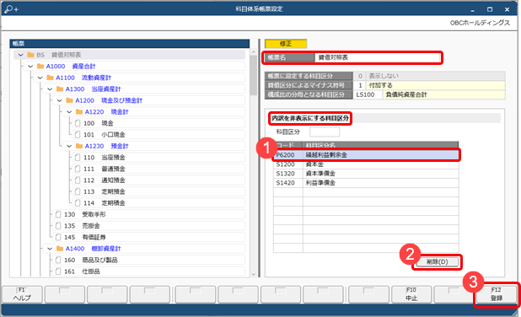Maximize the 科目体系帳票設定 window
Image resolution: width=521 pixels, height=317 pixels.
[x=490, y=9]
